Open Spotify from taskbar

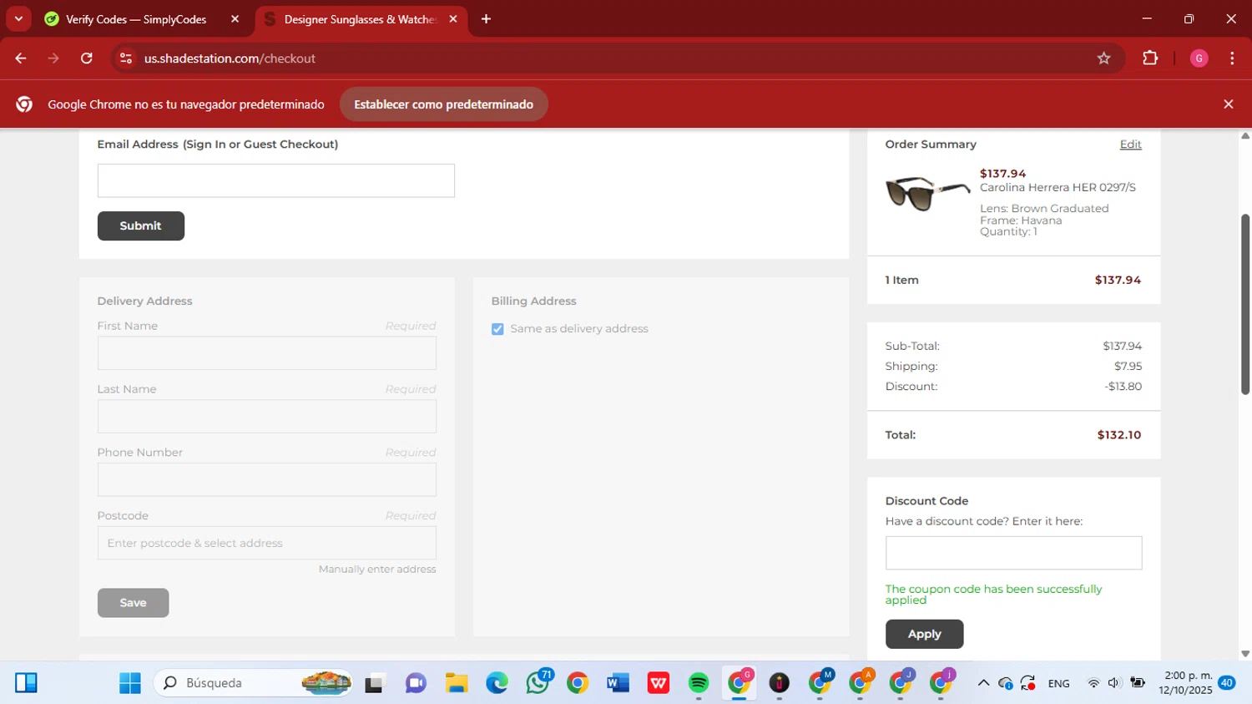(699, 683)
